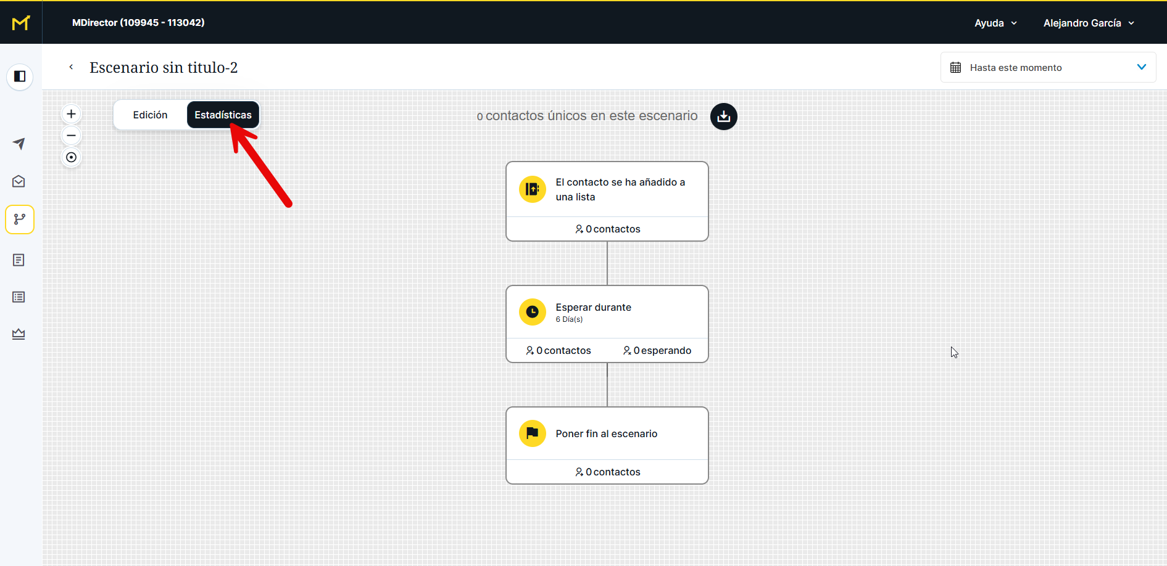
Task: Download scenario contacts with the download icon
Action: click(x=723, y=117)
